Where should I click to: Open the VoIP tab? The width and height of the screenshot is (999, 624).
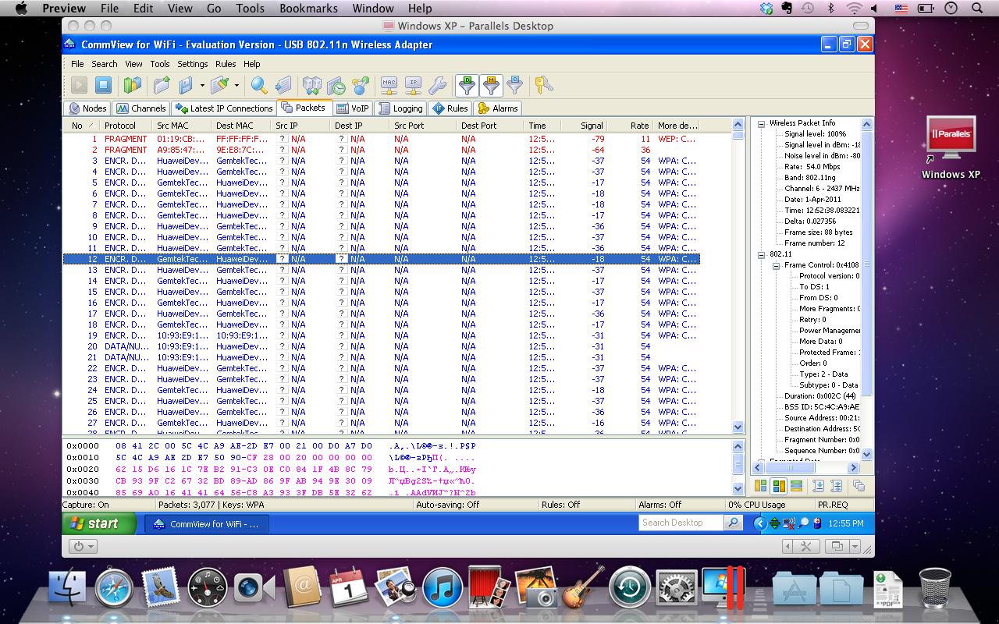[353, 108]
